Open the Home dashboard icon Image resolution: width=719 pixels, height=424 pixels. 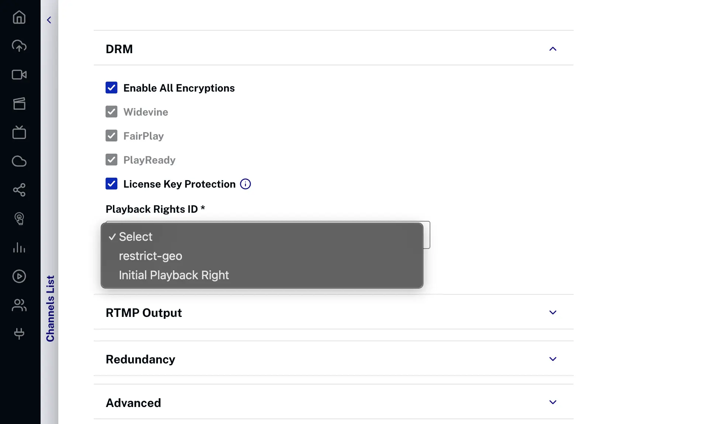click(19, 17)
